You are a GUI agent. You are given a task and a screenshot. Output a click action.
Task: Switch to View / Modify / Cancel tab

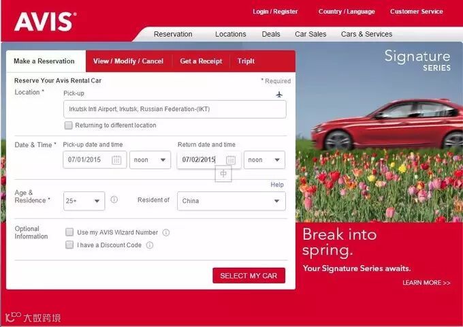[128, 61]
